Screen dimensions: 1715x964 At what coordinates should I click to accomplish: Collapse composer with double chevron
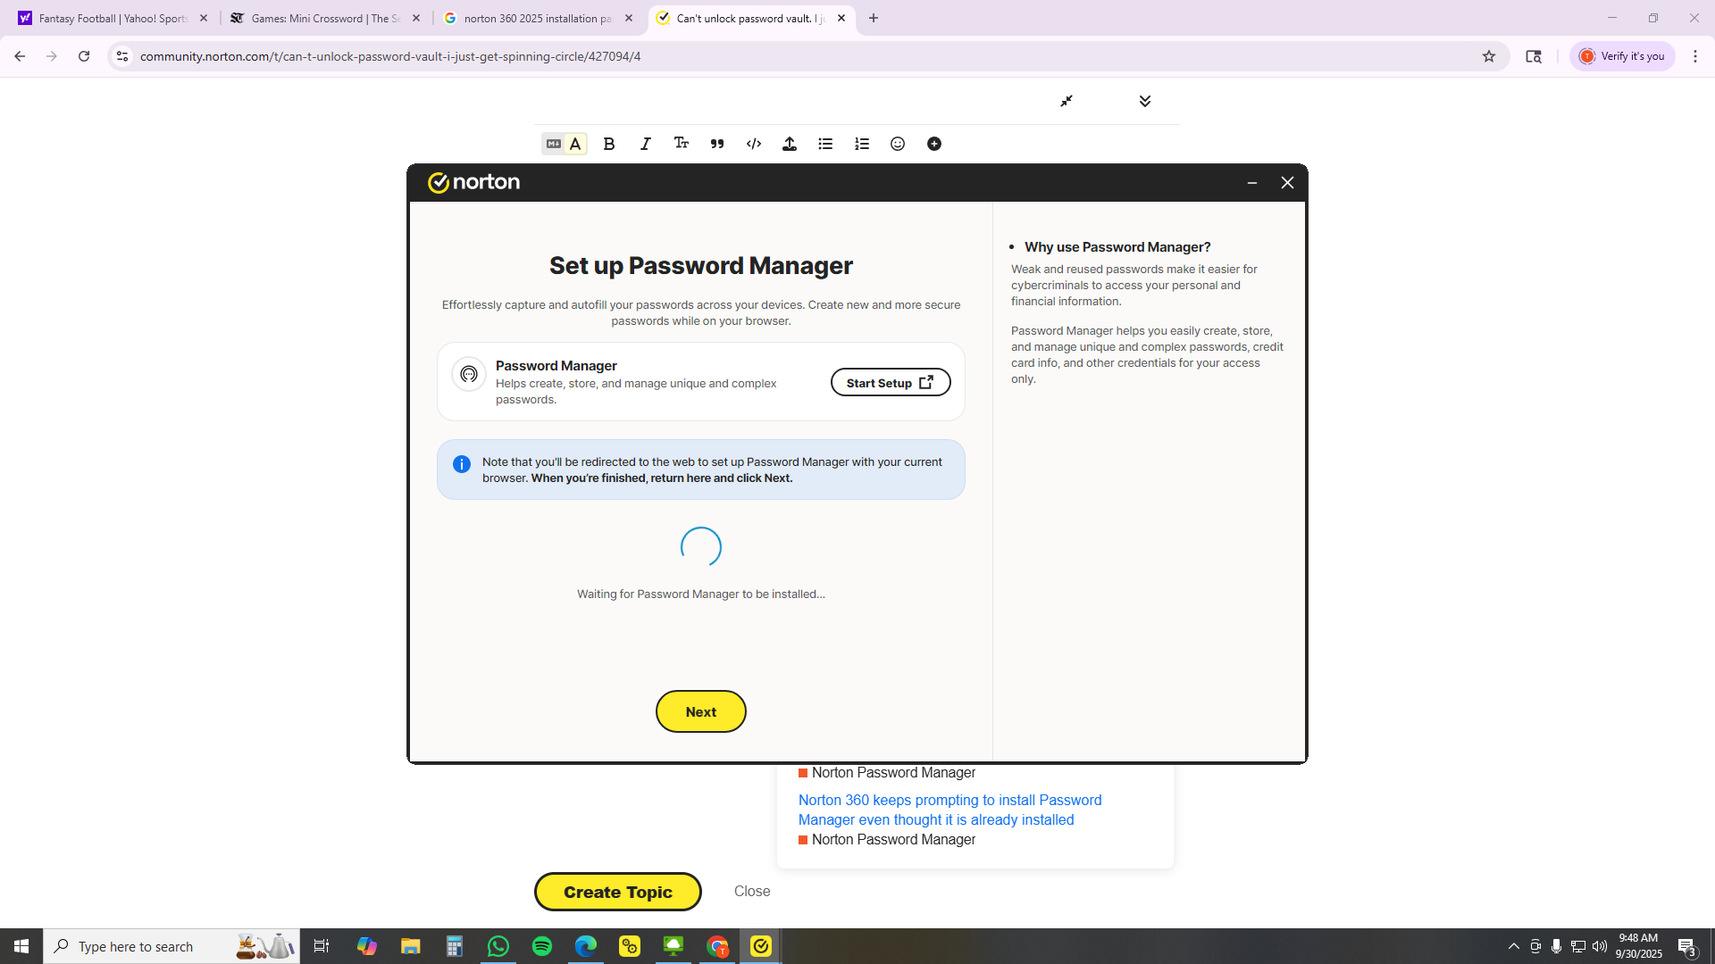1145,101
